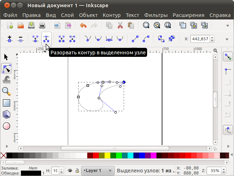Screen dimensions: 234x176
Task: Open palette menu arrow at right
Action: [231, 155]
